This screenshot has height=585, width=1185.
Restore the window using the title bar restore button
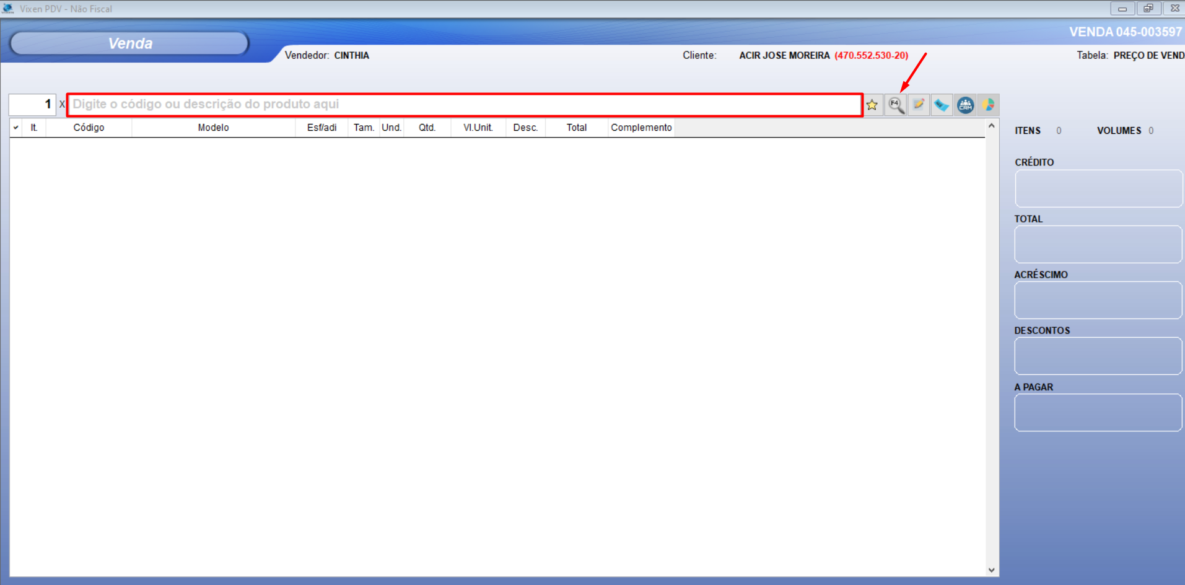1148,9
